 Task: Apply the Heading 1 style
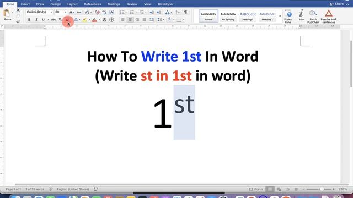[248, 16]
